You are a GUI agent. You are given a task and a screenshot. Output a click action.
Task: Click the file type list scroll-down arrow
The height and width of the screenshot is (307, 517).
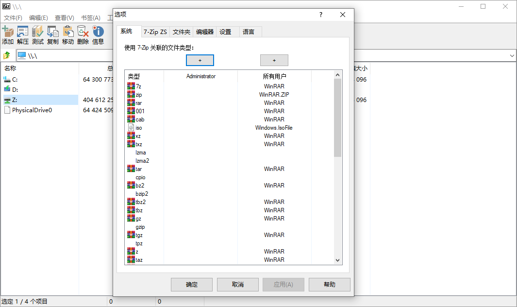pyautogui.click(x=338, y=260)
